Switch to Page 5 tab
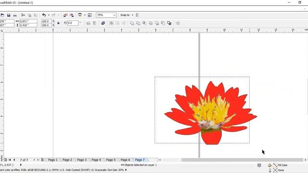Viewport: 308px width, 173px height. (x=111, y=160)
